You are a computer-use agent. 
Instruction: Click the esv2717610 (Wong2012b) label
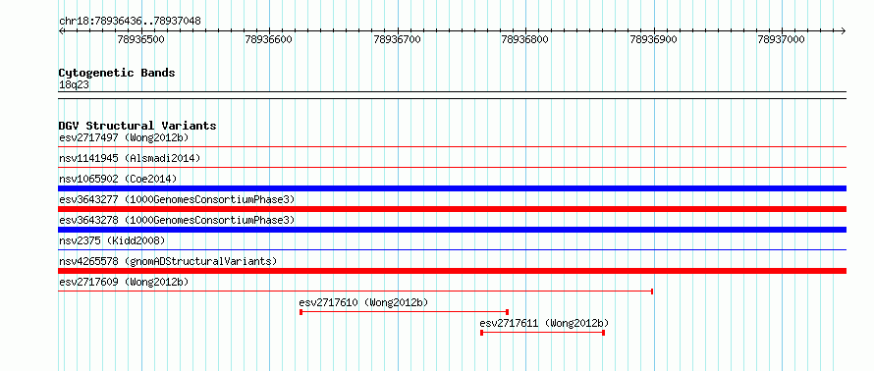(x=363, y=302)
